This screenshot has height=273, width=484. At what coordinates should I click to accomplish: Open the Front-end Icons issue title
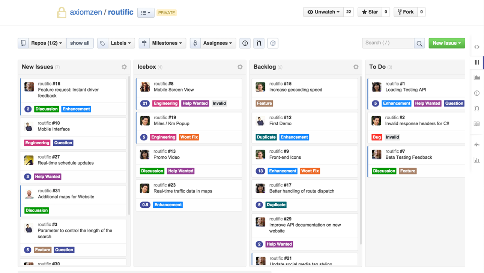click(x=285, y=157)
